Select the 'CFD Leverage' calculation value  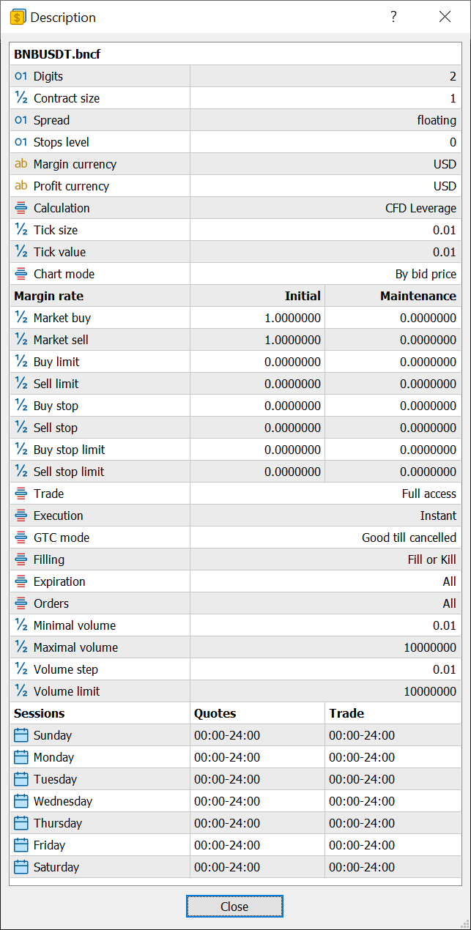(x=421, y=208)
